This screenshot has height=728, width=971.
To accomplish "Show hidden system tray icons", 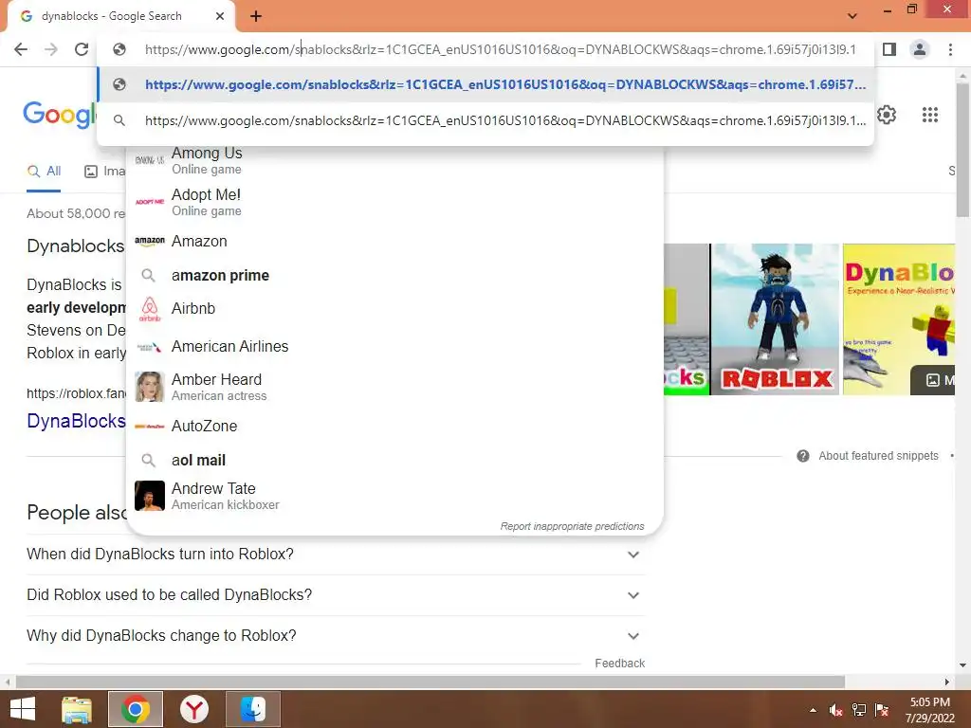I will [813, 710].
